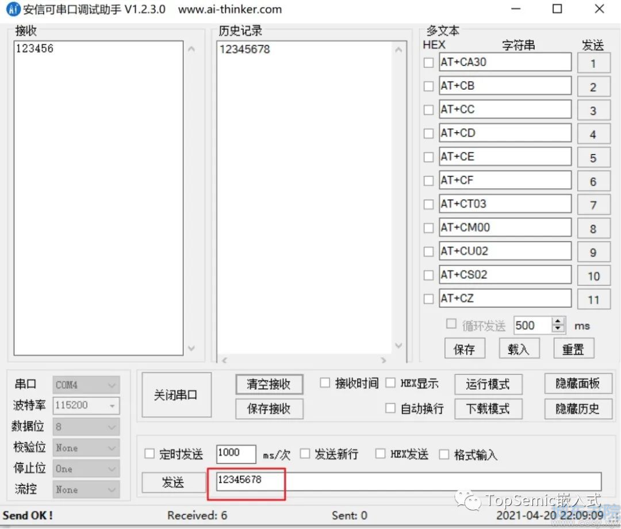Tick HEX checkbox for AT+CS02 row
The width and height of the screenshot is (621, 529).
428,275
